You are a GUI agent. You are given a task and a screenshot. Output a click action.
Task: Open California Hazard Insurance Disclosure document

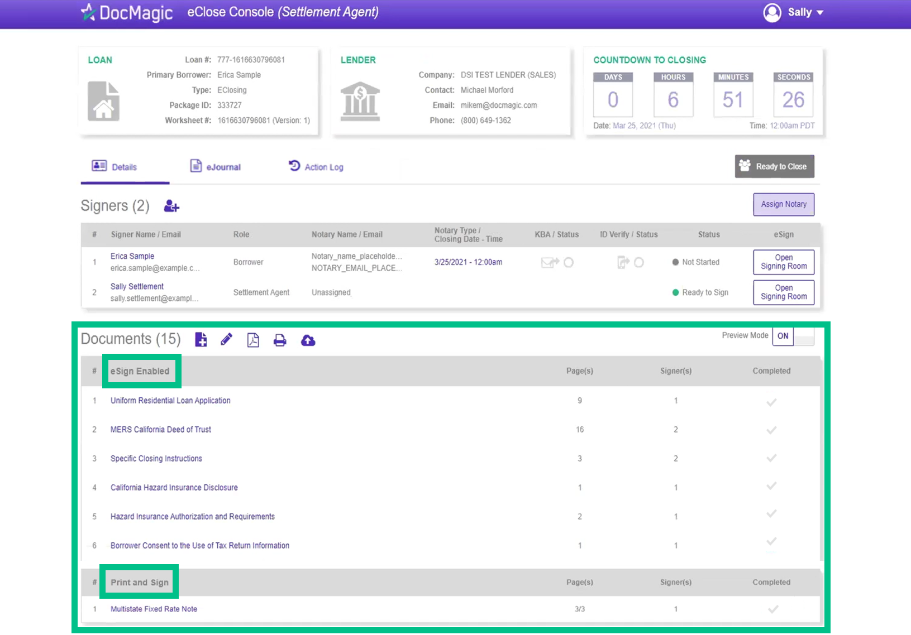pos(174,488)
